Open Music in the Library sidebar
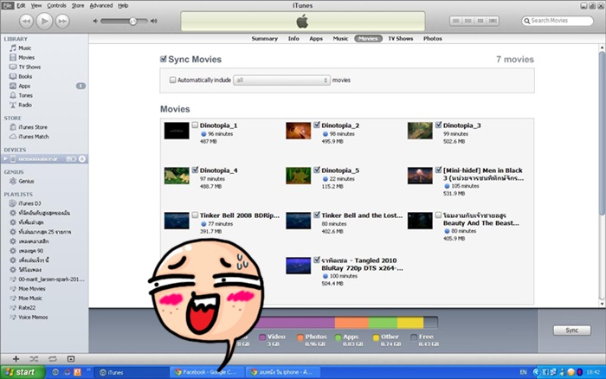 pyautogui.click(x=24, y=48)
